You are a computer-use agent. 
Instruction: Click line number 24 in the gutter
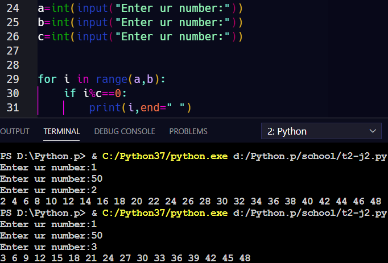pyautogui.click(x=13, y=9)
